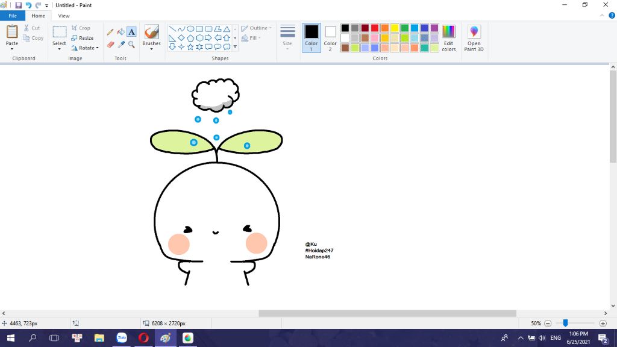The width and height of the screenshot is (617, 347).
Task: Open Edit colors dialog
Action: (x=449, y=38)
